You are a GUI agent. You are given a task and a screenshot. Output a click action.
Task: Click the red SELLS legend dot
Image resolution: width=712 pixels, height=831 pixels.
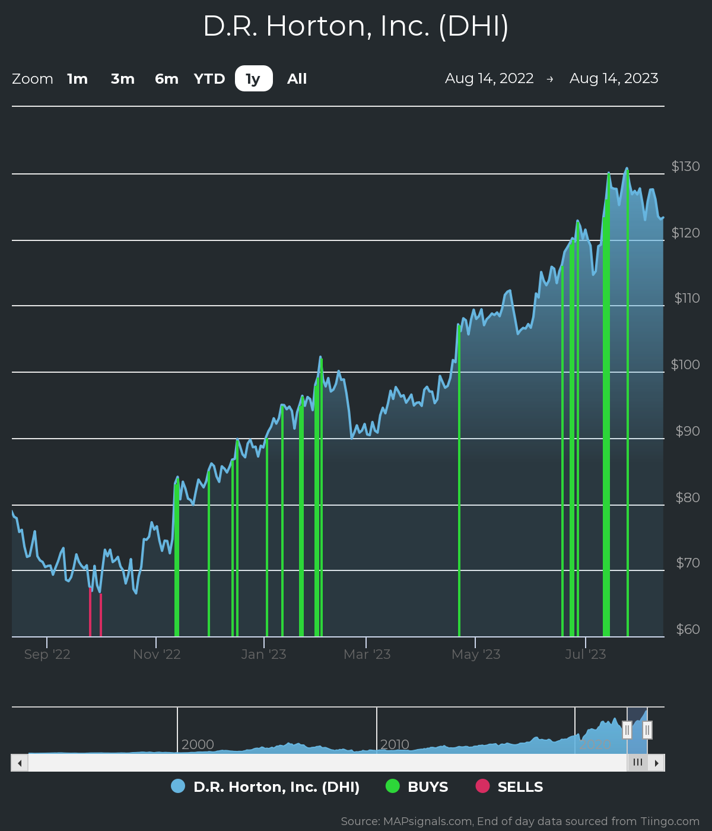pos(483,786)
